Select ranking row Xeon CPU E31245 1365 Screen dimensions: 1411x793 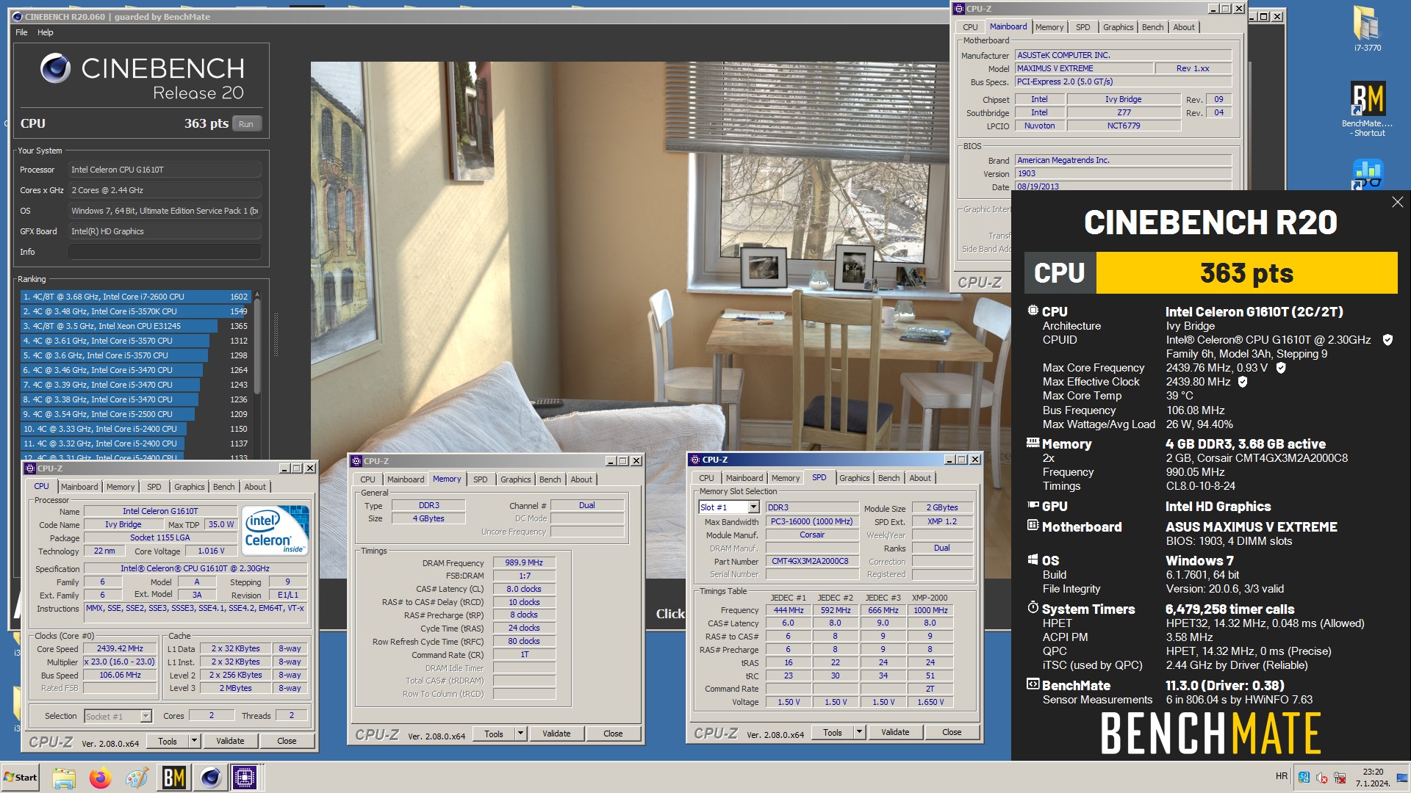coord(135,326)
